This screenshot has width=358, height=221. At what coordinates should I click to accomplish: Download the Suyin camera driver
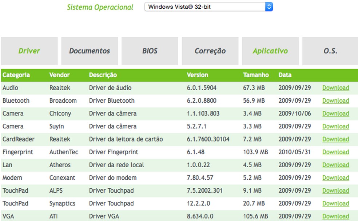click(x=335, y=126)
